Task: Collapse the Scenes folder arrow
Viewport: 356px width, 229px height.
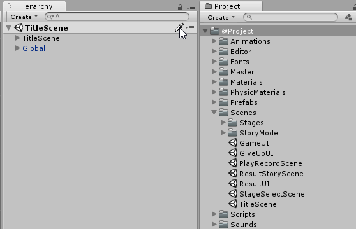Action: [214, 113]
